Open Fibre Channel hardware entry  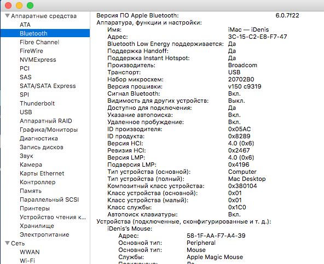[39, 42]
